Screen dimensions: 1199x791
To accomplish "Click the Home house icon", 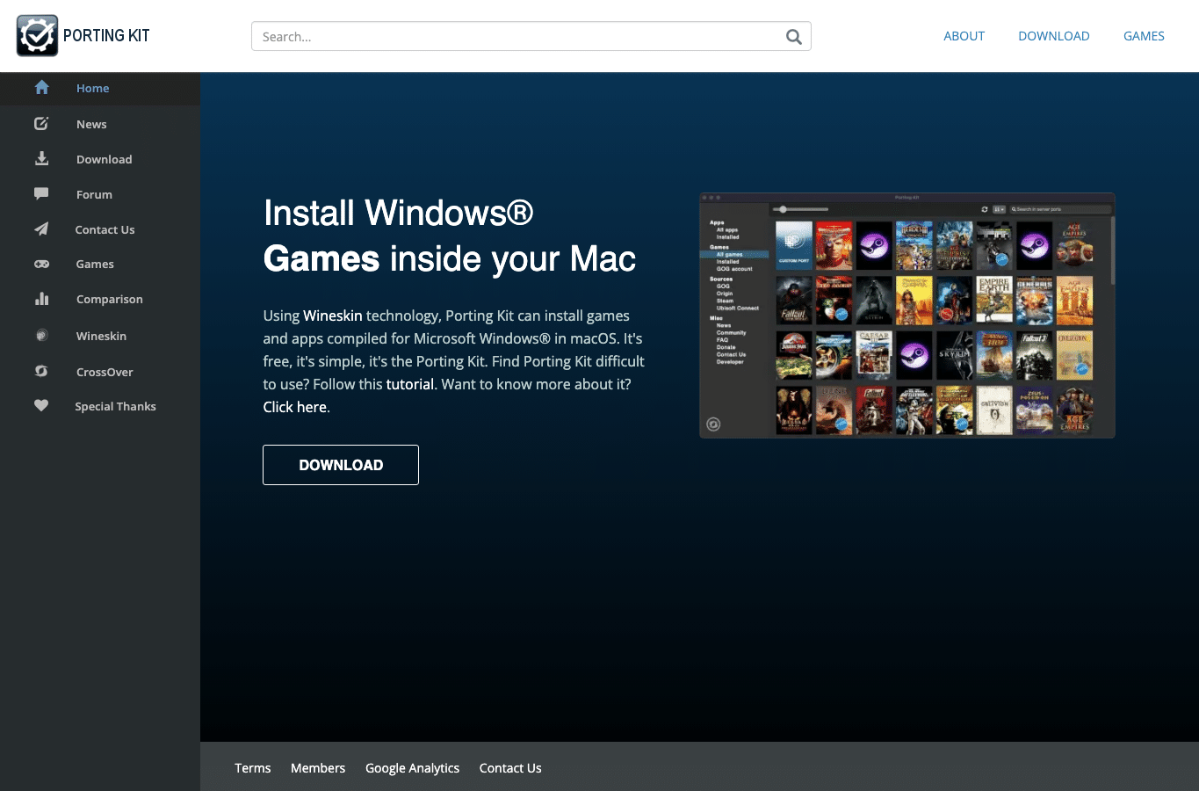I will coord(41,88).
